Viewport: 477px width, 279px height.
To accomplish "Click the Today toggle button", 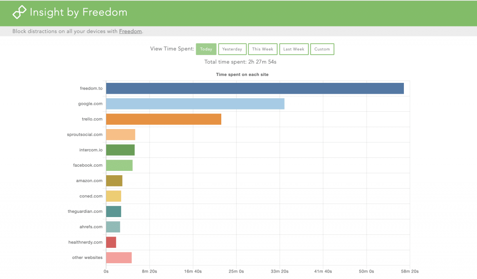I will pyautogui.click(x=206, y=49).
